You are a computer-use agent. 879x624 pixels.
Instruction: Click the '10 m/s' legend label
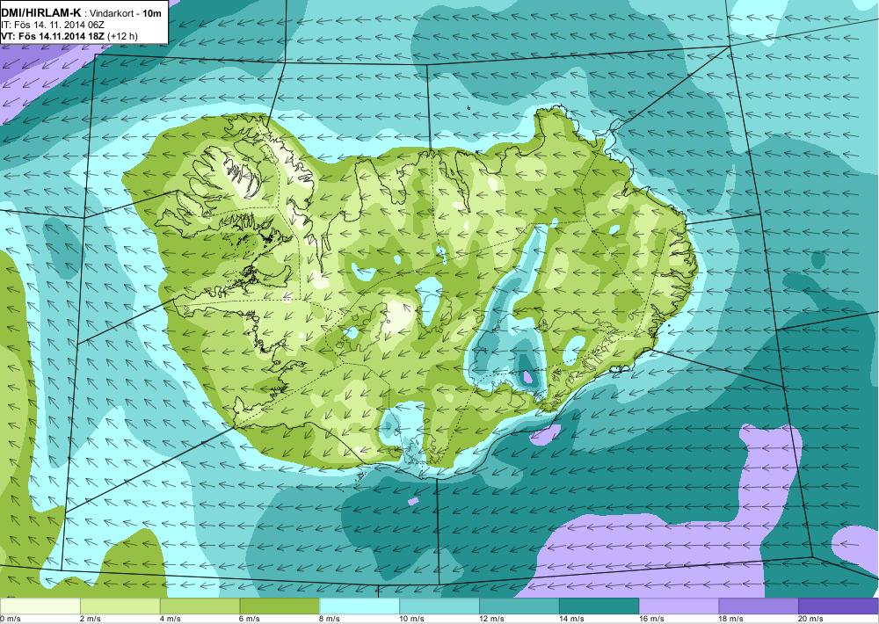pyautogui.click(x=411, y=619)
